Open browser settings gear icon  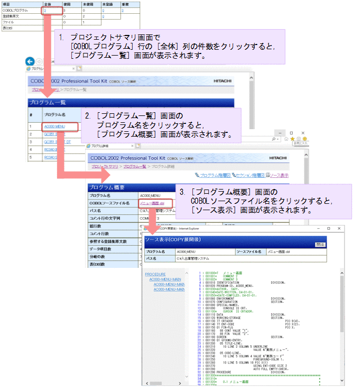pos(299,139)
